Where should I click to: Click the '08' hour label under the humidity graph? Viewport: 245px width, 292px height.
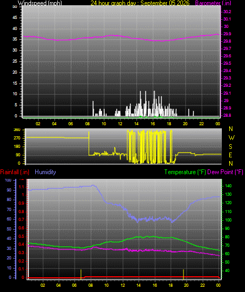[x=90, y=285]
